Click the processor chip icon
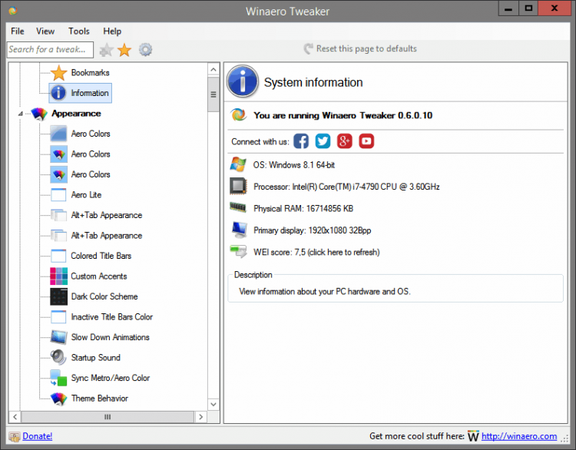This screenshot has width=576, height=450. click(x=238, y=187)
